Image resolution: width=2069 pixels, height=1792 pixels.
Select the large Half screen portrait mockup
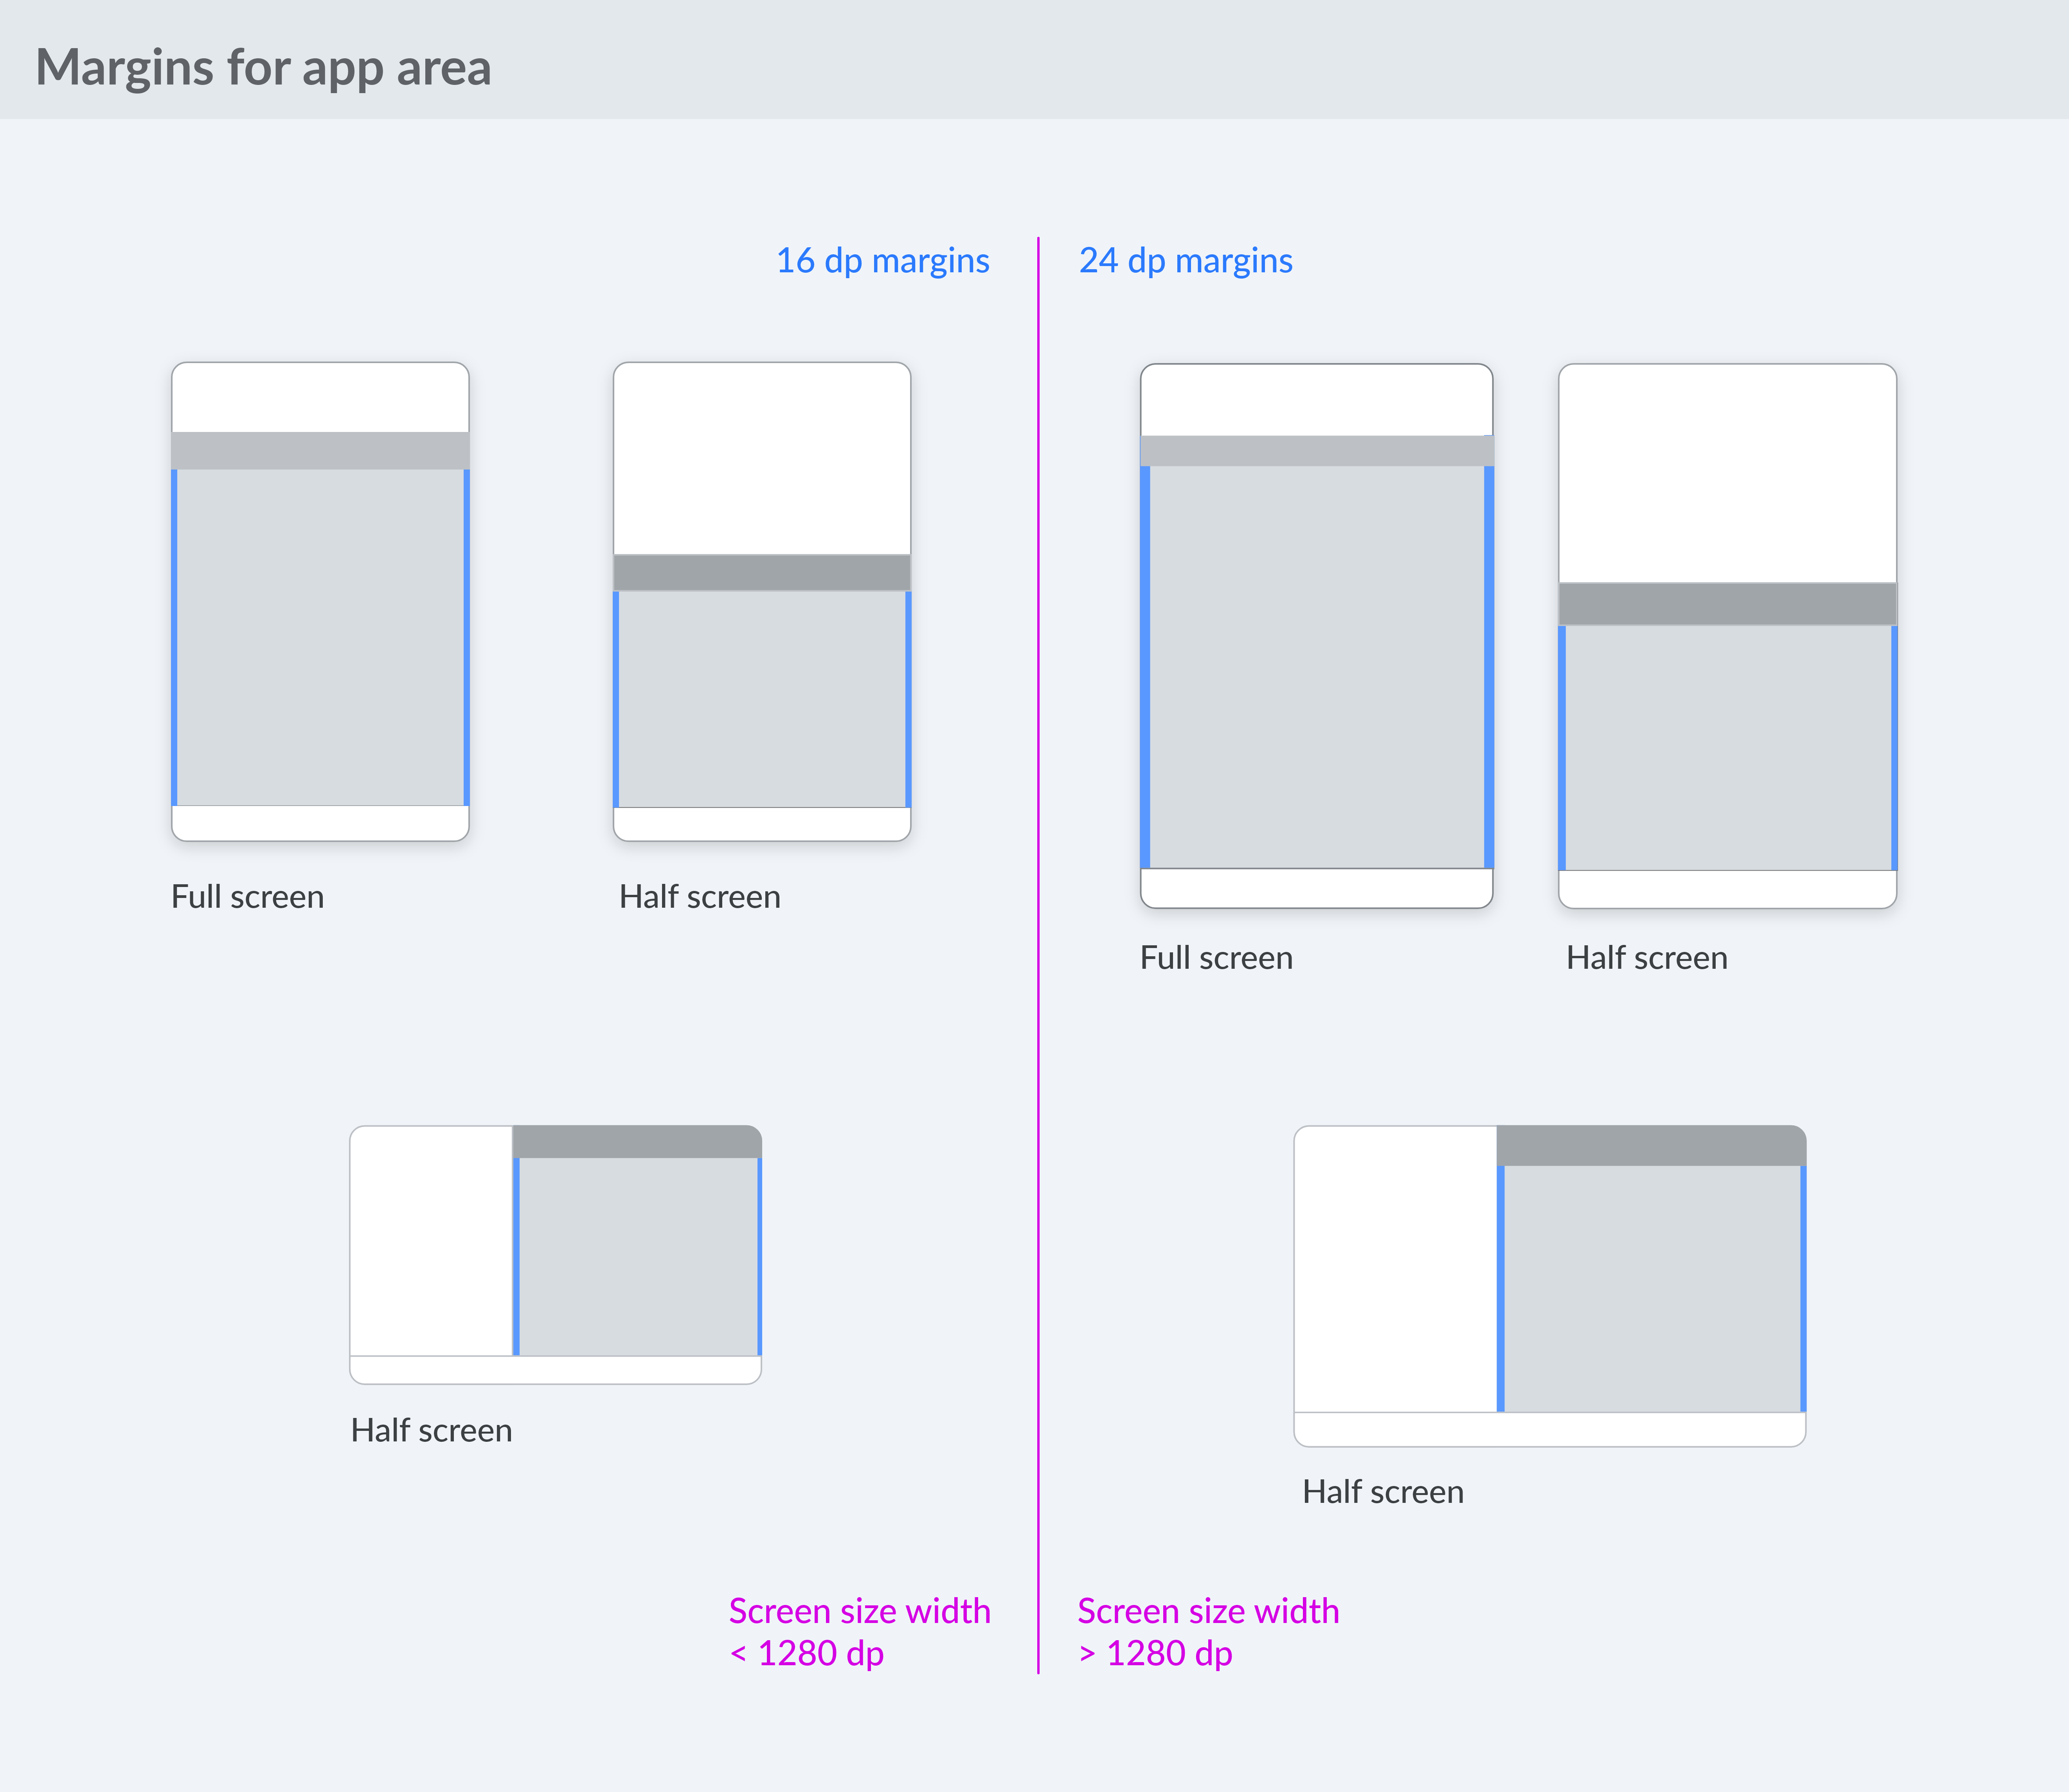point(1727,636)
